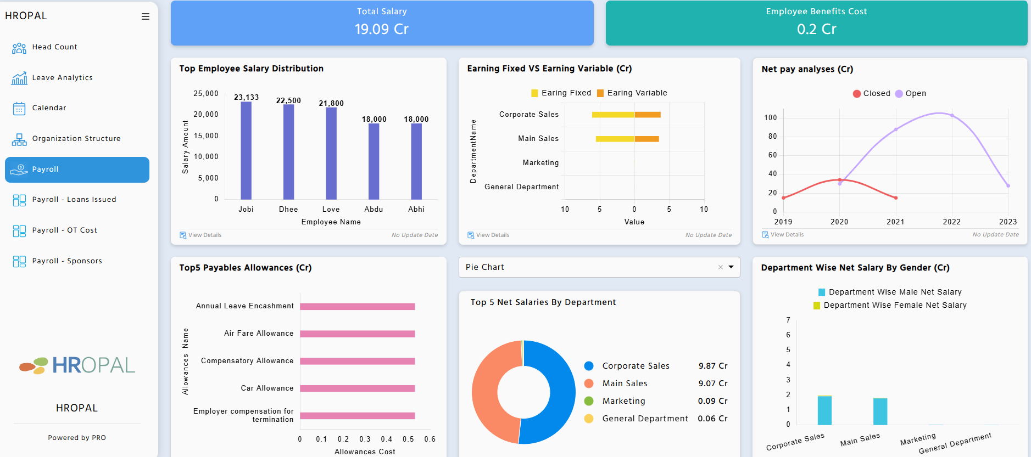Image resolution: width=1031 pixels, height=457 pixels.
Task: Collapse sidebar with the hamburger menu icon
Action: 146,16
